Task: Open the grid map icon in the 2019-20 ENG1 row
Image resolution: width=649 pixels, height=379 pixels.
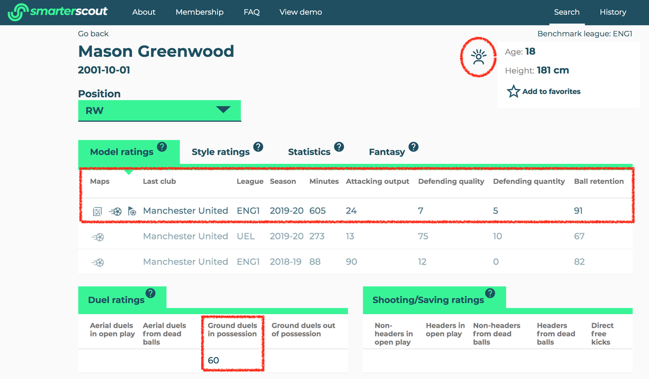Action: click(97, 211)
